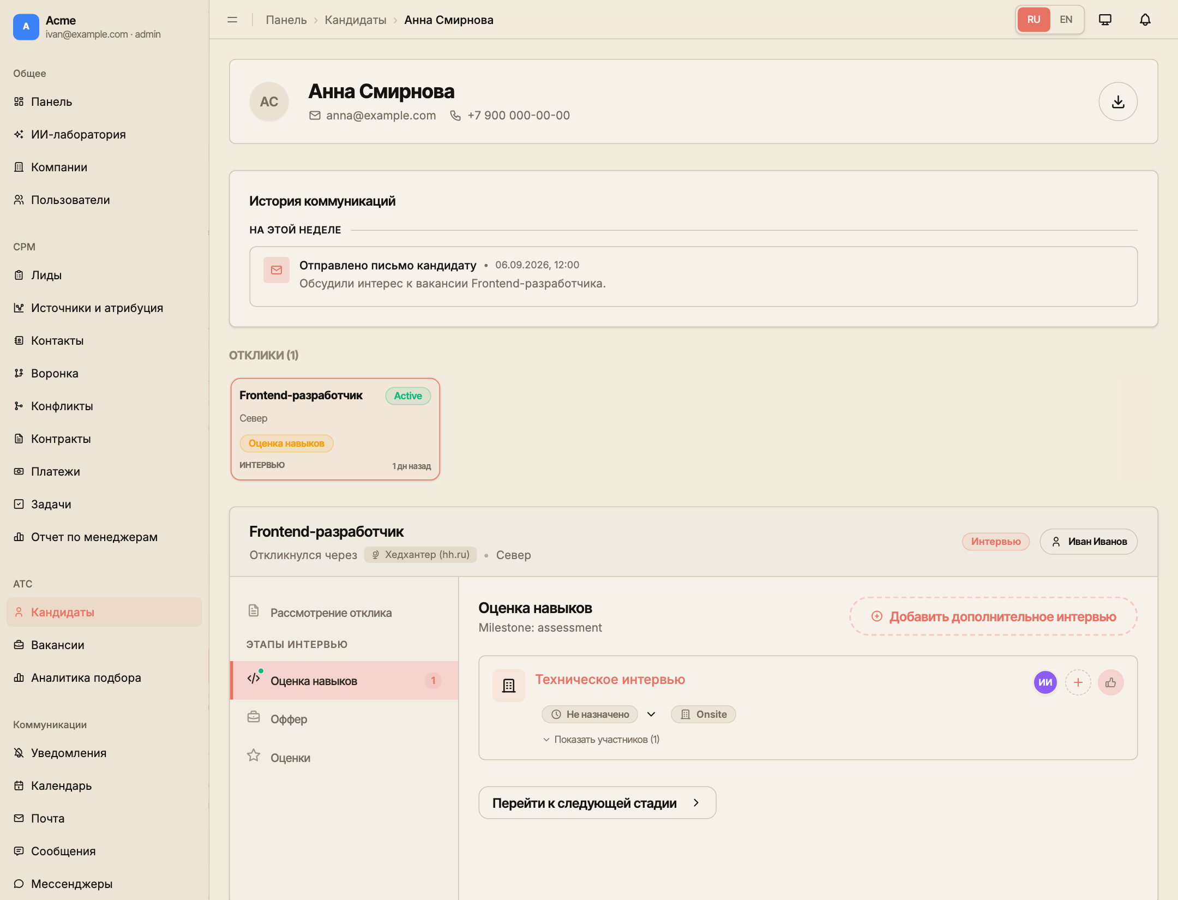Open the notifications bell icon
The width and height of the screenshot is (1178, 900).
1145,20
